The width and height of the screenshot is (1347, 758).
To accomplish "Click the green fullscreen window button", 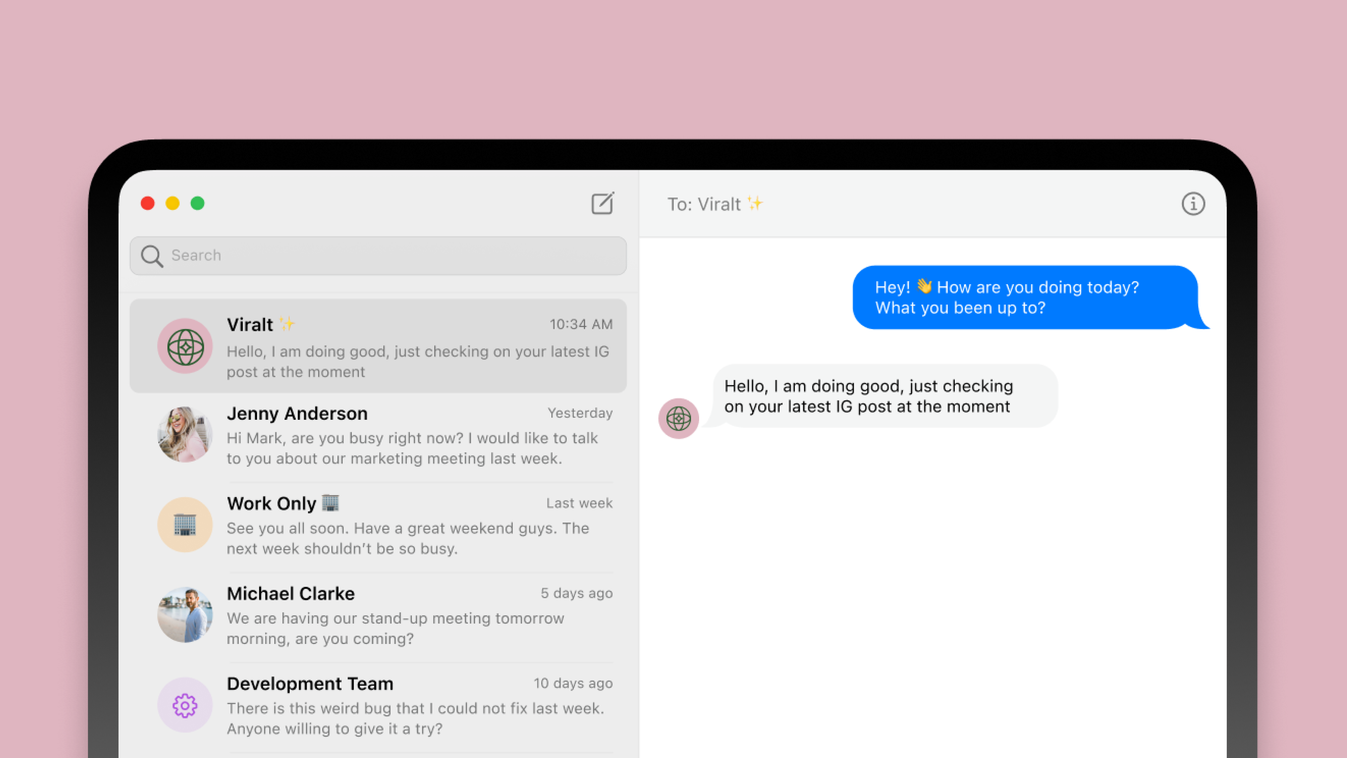I will [x=197, y=203].
